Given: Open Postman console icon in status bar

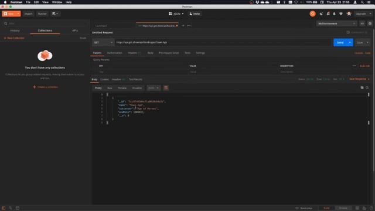Looking at the screenshot, I should click(x=18, y=208).
